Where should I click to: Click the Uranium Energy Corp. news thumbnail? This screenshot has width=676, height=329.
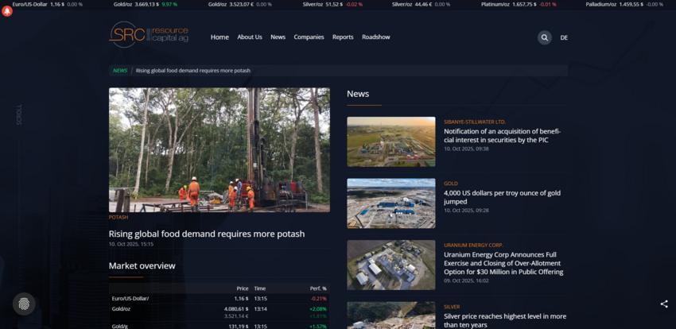[390, 265]
